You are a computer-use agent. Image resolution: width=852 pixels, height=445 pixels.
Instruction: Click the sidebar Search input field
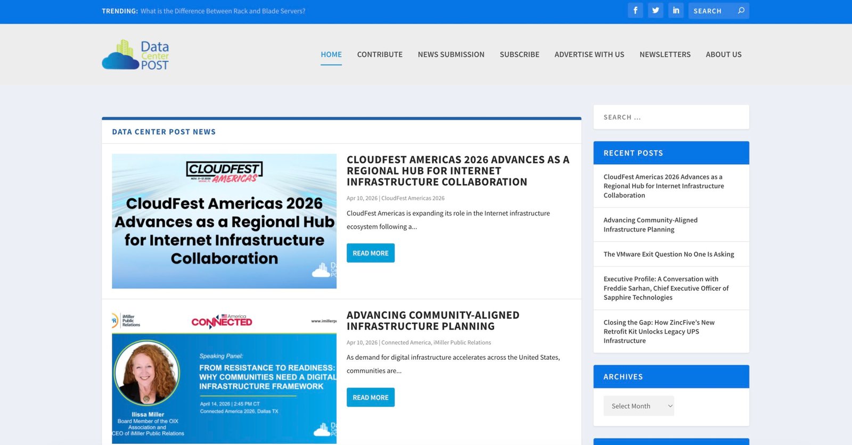(671, 117)
